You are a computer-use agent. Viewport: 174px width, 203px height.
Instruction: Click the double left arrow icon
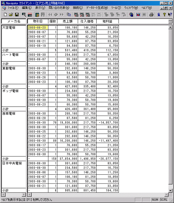coord(50,15)
